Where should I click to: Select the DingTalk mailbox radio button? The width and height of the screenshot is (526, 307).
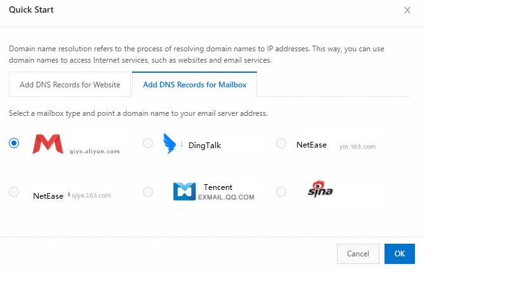coord(148,144)
